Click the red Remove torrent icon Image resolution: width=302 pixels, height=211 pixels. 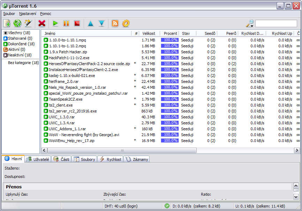tap(42, 23)
